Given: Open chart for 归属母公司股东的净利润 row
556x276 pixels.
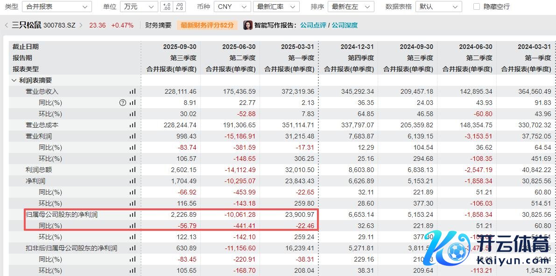Looking at the screenshot, I should point(133,214).
